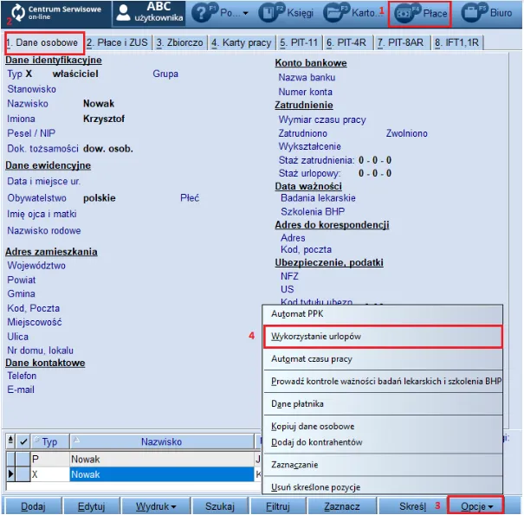Click the ABC użytkownika icon

point(148,13)
